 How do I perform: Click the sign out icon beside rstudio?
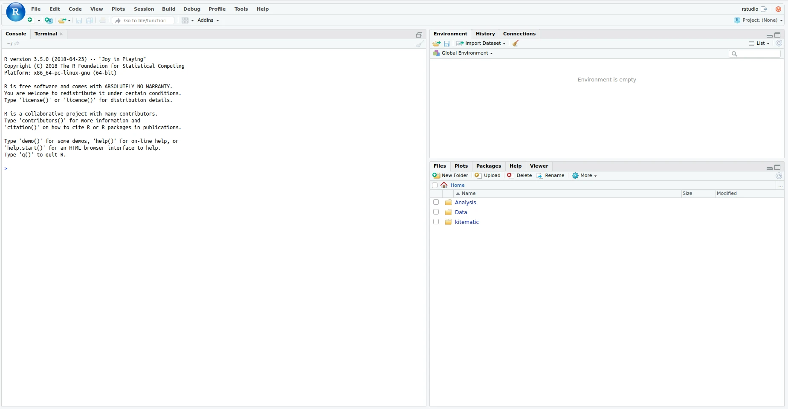764,9
